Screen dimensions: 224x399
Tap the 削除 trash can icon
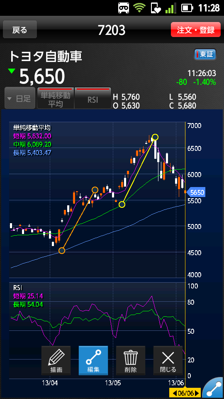coord(131,360)
